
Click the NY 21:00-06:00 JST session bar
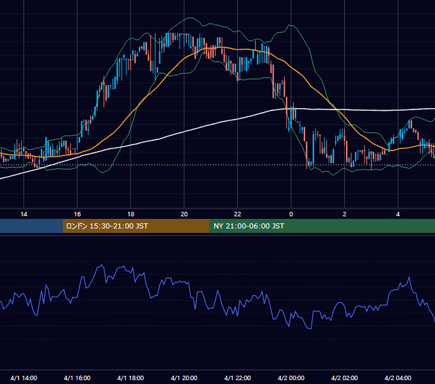[x=322, y=226]
